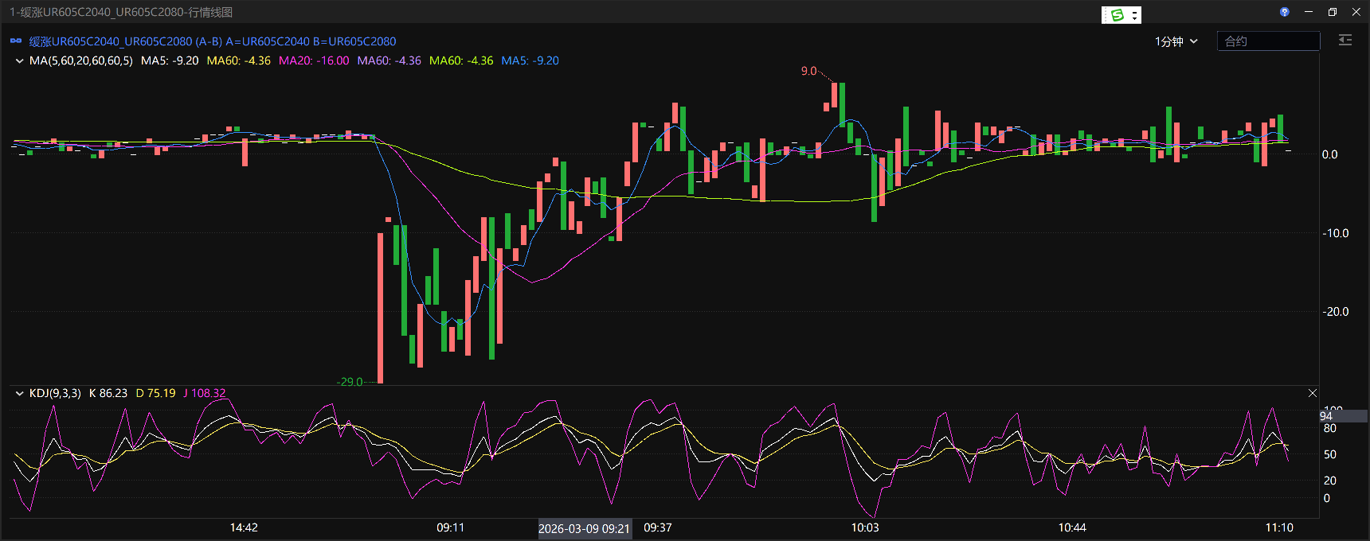The image size is (1370, 541).
Task: Click the 9.0 high price label
Action: point(808,71)
